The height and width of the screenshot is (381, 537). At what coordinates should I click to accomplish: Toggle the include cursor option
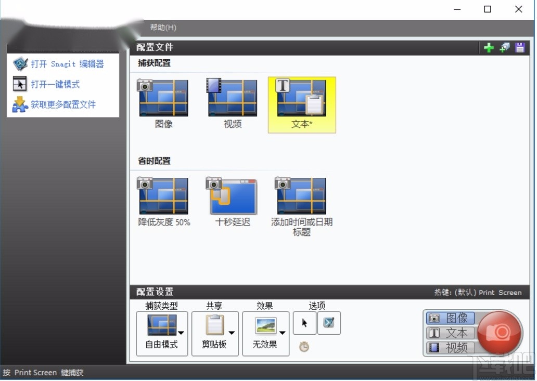click(x=304, y=323)
